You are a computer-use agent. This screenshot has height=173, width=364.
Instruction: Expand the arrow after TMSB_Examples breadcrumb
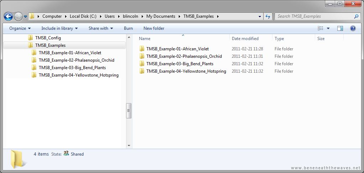click(x=218, y=16)
